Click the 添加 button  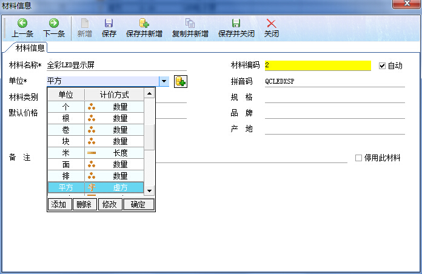tap(59, 204)
